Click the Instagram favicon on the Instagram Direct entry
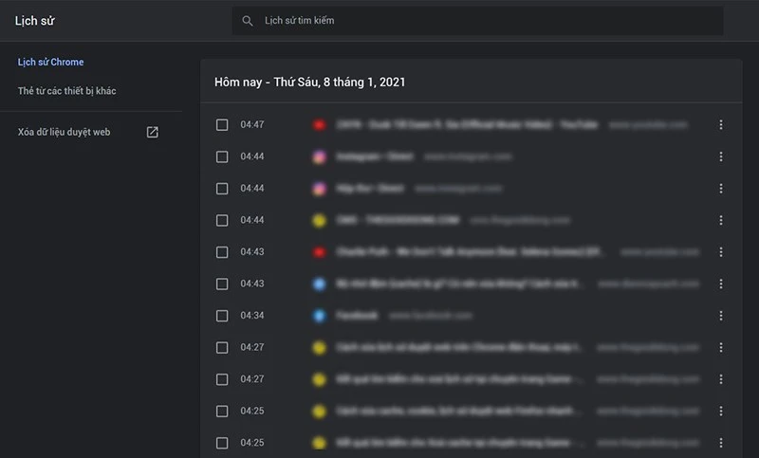This screenshot has width=759, height=458. click(x=320, y=156)
